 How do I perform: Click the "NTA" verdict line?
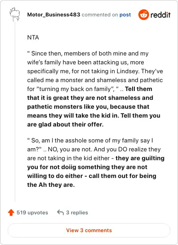tap(33, 37)
